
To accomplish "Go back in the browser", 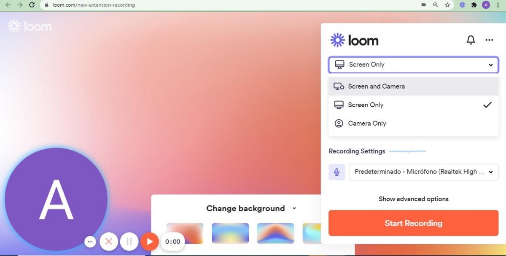I will (8, 5).
